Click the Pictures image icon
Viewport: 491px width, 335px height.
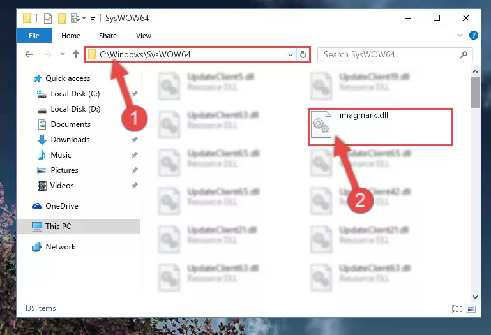click(42, 170)
